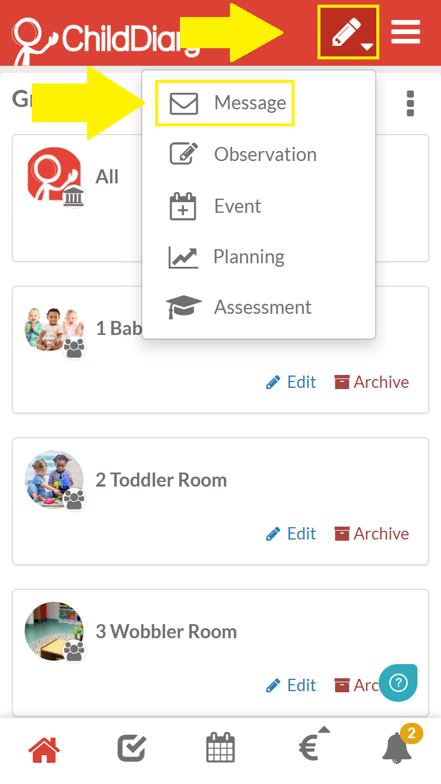The width and height of the screenshot is (441, 784).
Task: Click the ChildDiary logo in header
Action: point(106,38)
